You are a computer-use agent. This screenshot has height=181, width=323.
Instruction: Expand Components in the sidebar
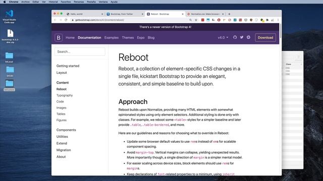[66, 130]
